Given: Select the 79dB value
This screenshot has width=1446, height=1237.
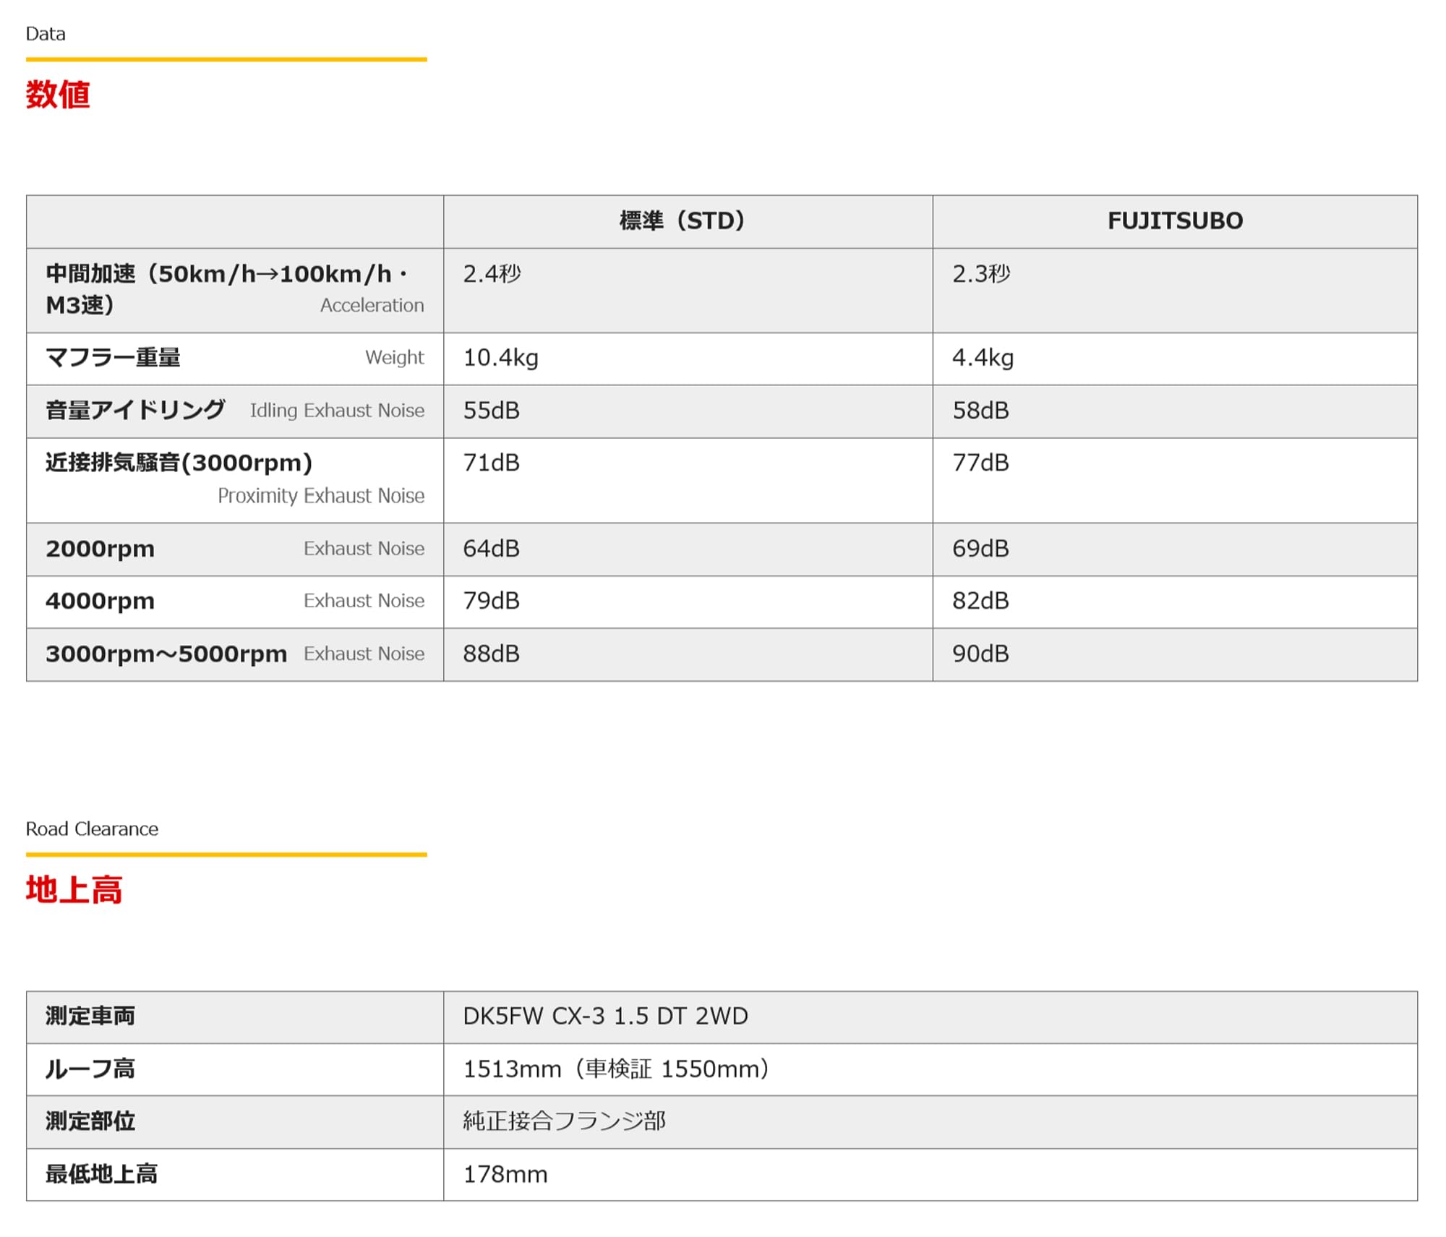Looking at the screenshot, I should (491, 601).
